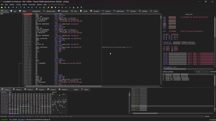Screen dimensions: 216x121
Task: Click the Run toolbar icon
Action: tap(13, 7)
